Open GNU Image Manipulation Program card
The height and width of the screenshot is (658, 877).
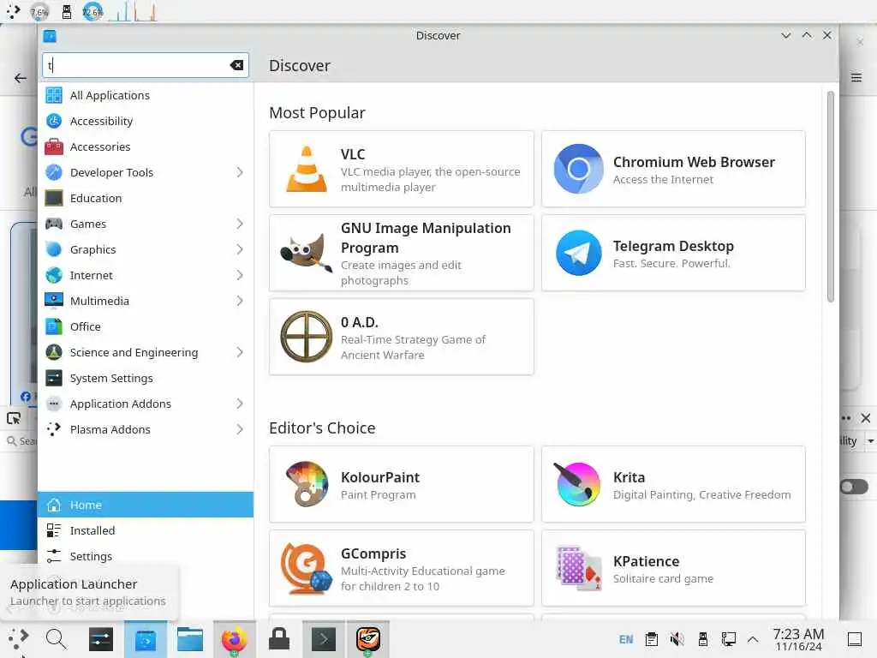point(402,253)
